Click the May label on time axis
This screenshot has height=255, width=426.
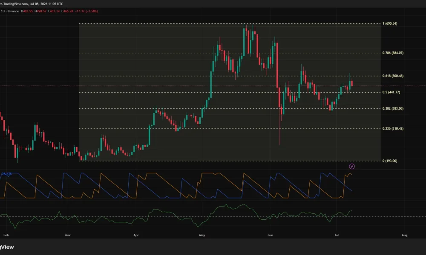pyautogui.click(x=202, y=235)
